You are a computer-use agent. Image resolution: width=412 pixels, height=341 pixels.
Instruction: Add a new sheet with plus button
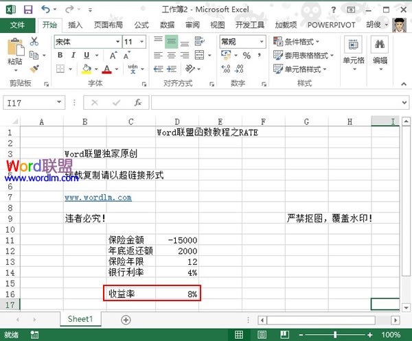coord(126,320)
